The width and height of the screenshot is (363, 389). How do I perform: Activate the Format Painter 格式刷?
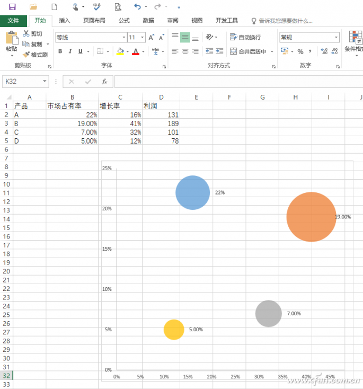click(x=35, y=55)
